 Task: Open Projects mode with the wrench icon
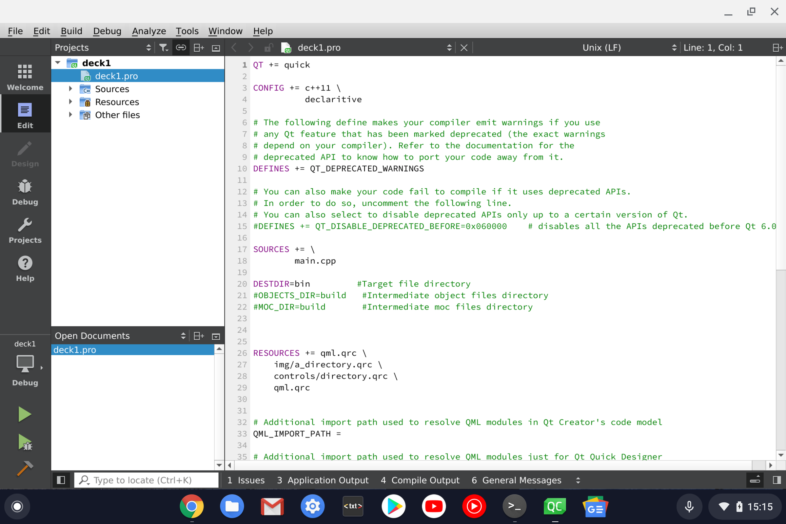click(25, 230)
